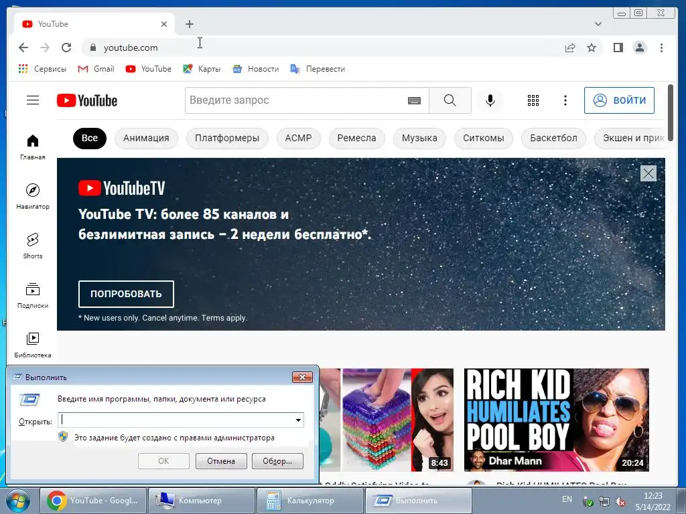Open Навигатор in the sidebar
This screenshot has width=686, height=514.
point(33,197)
